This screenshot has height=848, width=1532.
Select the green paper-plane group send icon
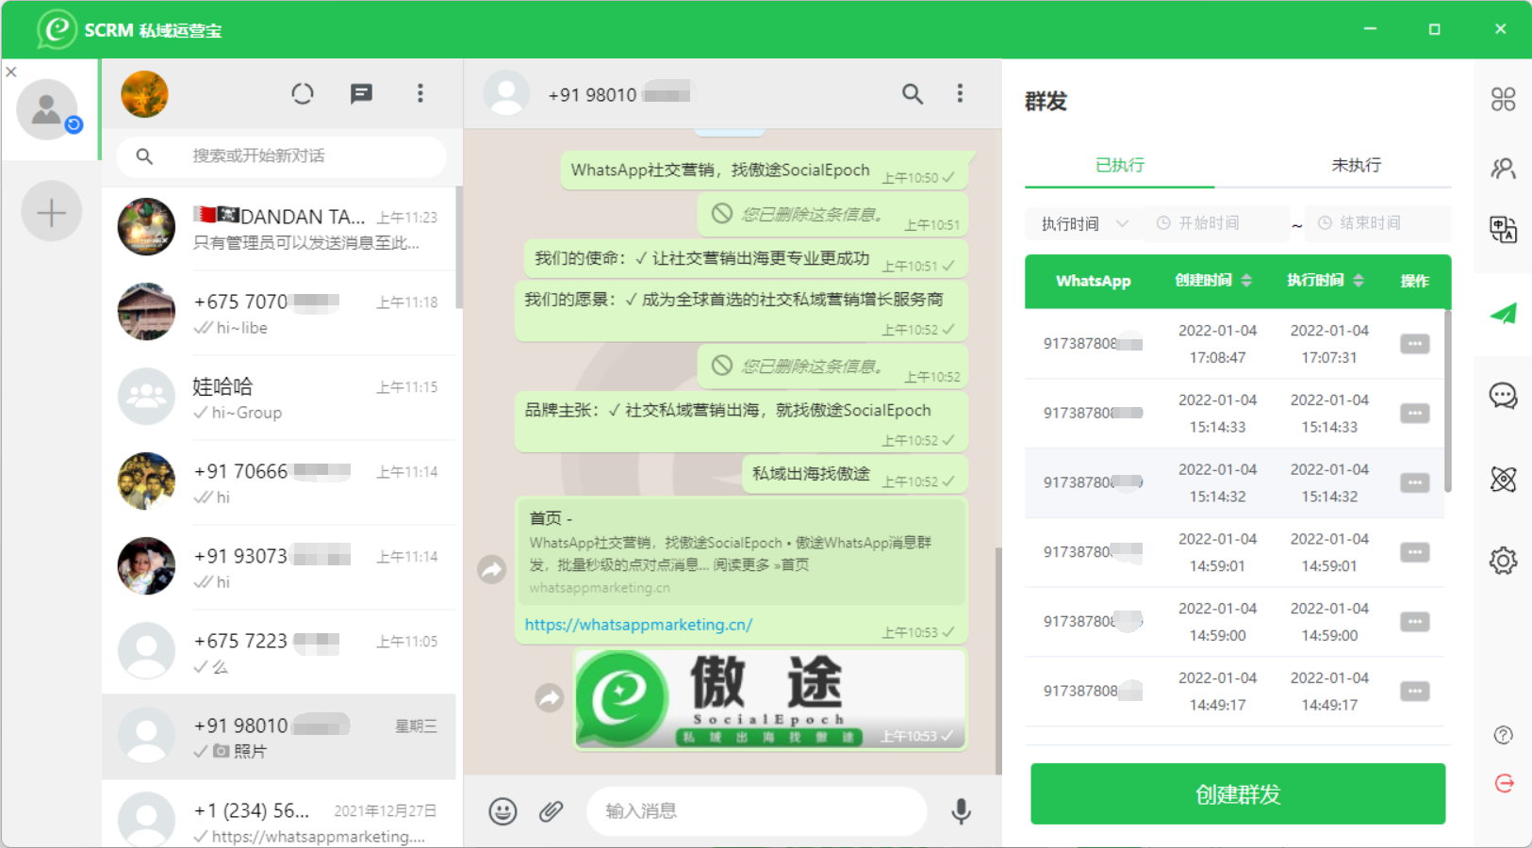click(x=1503, y=314)
